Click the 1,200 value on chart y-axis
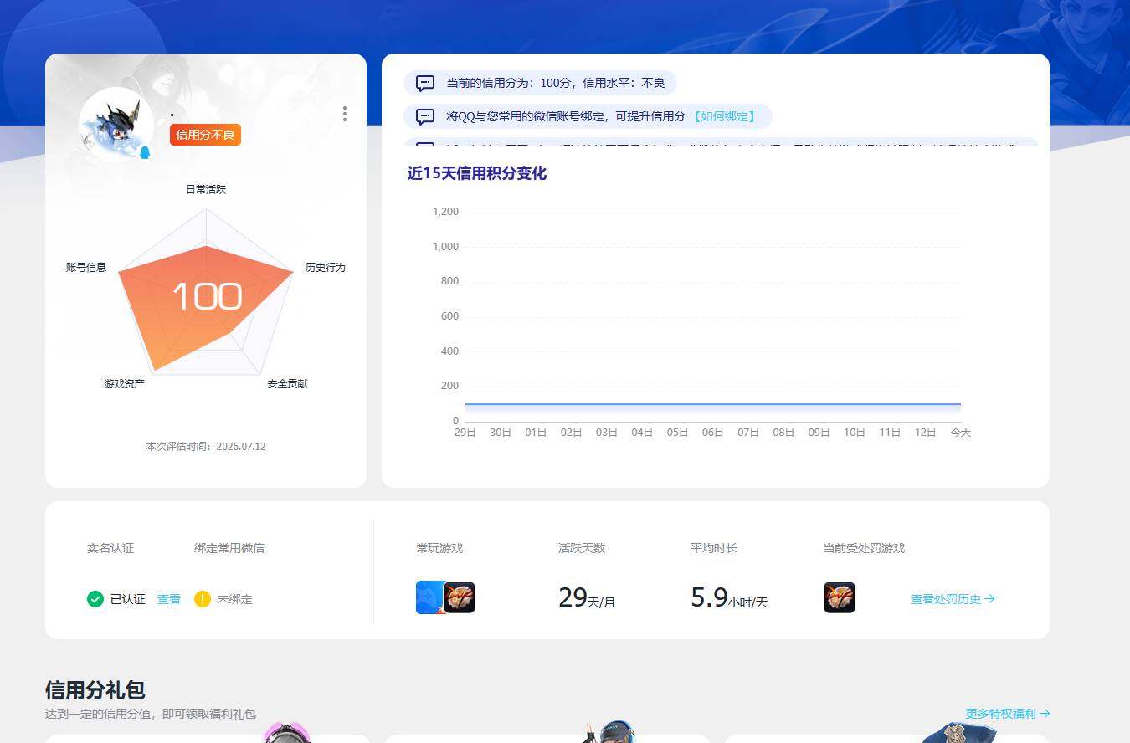The height and width of the screenshot is (743, 1130). [x=445, y=212]
